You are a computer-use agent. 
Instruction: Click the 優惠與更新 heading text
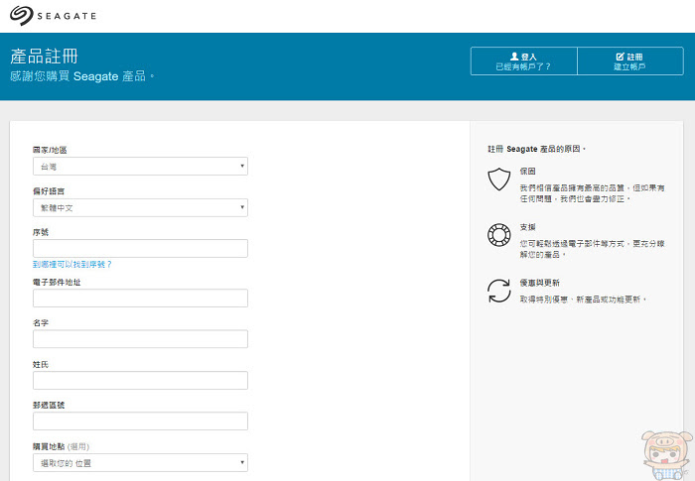tap(540, 283)
